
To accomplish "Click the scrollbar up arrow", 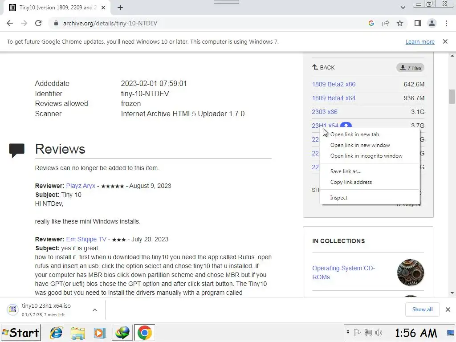I will pos(452,56).
